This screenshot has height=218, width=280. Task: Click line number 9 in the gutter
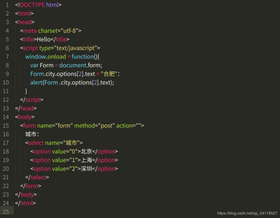pyautogui.click(x=7, y=74)
